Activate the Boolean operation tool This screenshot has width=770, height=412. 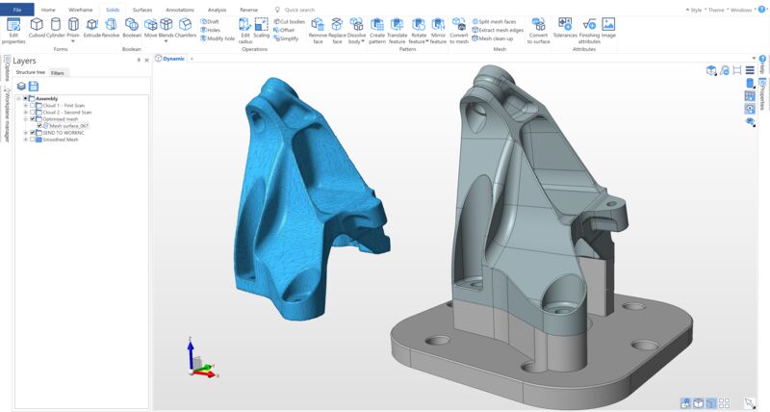coord(132,27)
